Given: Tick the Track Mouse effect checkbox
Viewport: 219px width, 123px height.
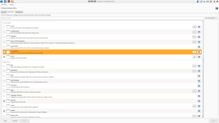Looking at the screenshot, I should point(4,52).
